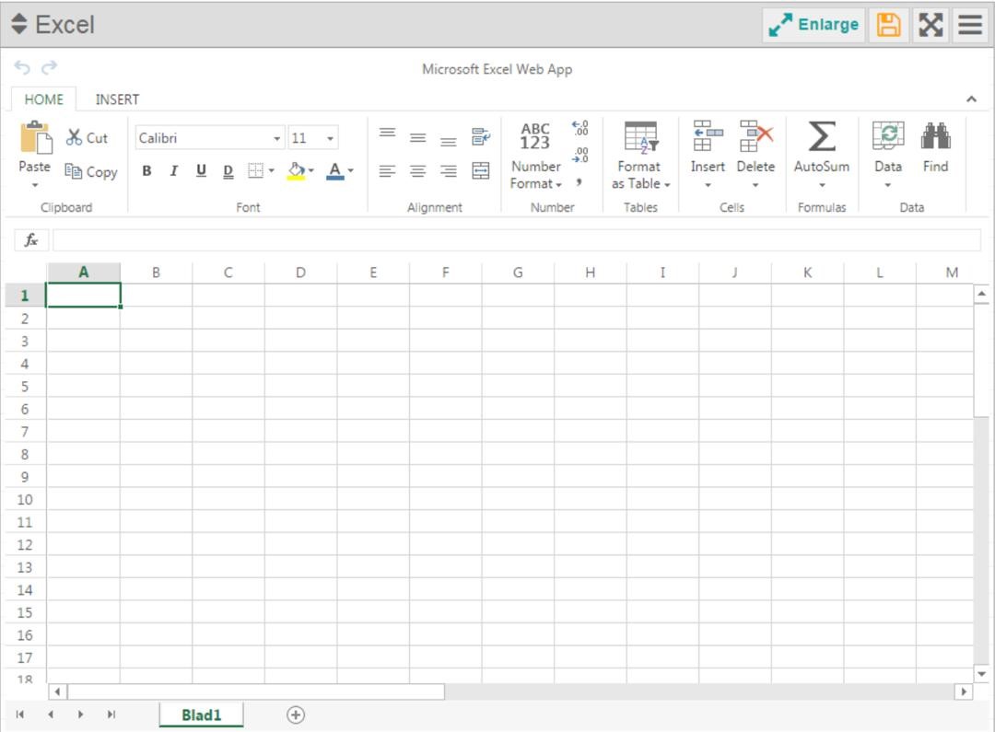Click the fx insert function icon

pos(31,239)
